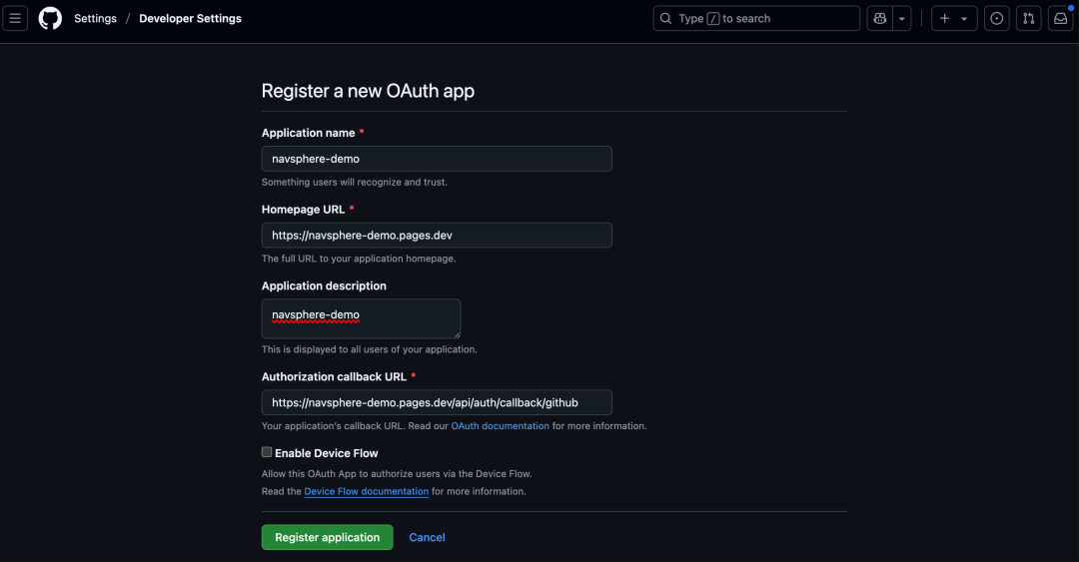Select the Authorization callback URL field

pyautogui.click(x=437, y=402)
